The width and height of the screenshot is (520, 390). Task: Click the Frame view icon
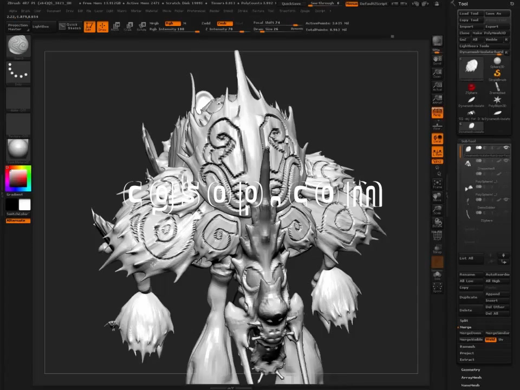[437, 184]
